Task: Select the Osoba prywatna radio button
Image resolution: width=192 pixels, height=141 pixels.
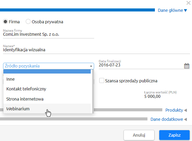Action: pyautogui.click(x=28, y=22)
